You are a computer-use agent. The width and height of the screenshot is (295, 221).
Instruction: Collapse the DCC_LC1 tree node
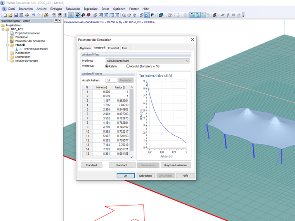[3, 29]
